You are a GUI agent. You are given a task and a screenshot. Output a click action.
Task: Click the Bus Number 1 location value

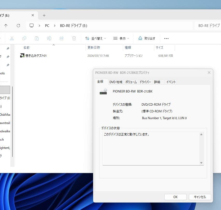click(x=164, y=118)
